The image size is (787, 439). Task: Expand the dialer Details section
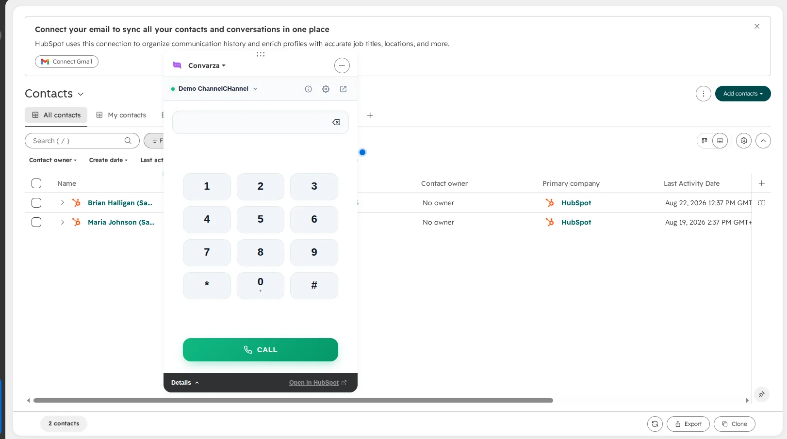pyautogui.click(x=185, y=383)
